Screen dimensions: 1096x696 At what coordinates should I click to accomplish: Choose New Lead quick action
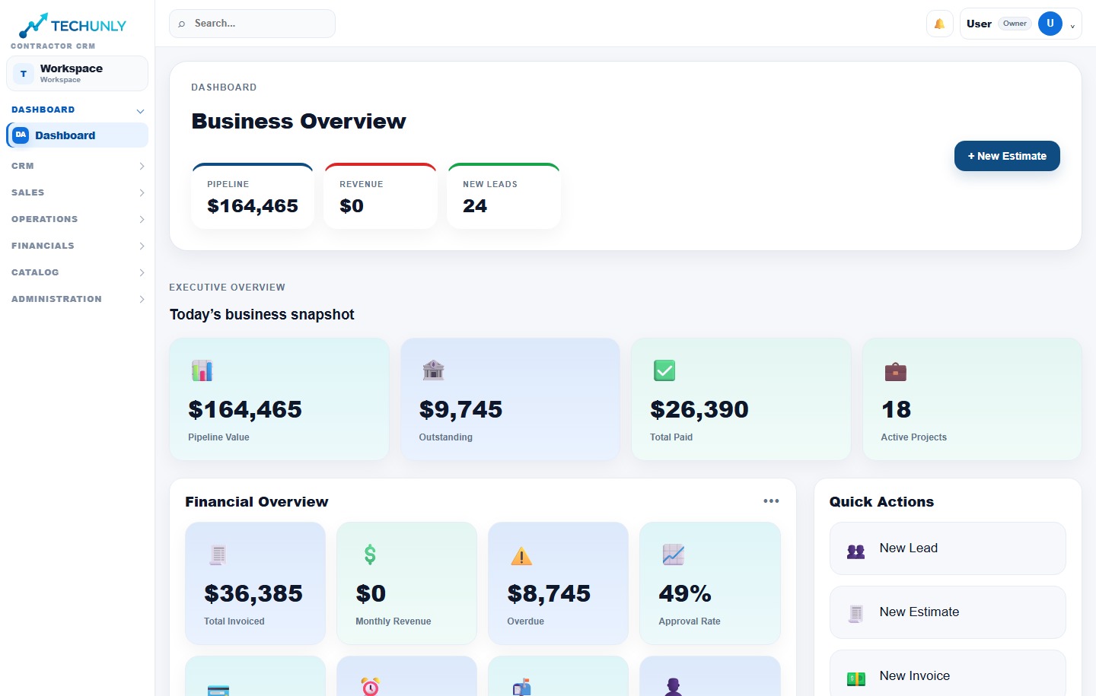coord(948,548)
